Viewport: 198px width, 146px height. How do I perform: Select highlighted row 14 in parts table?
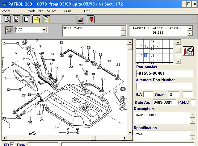146,56
